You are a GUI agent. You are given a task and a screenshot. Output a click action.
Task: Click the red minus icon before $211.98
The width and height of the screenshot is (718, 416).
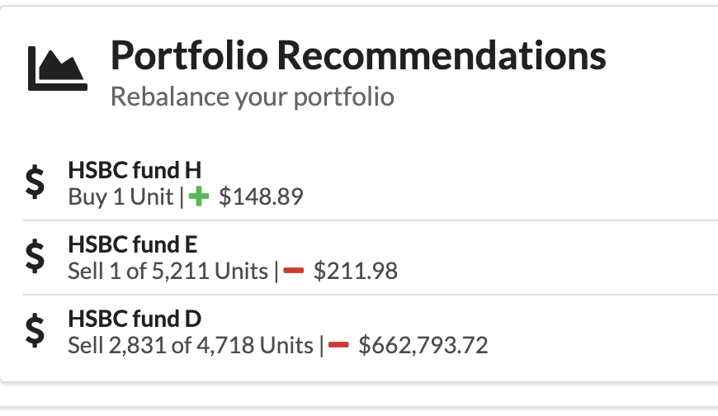pyautogui.click(x=295, y=271)
